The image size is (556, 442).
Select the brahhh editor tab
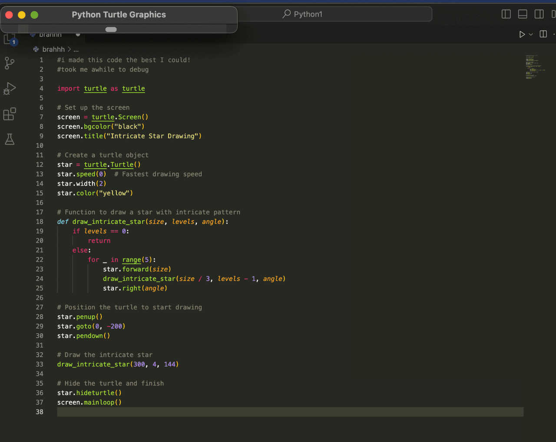50,35
